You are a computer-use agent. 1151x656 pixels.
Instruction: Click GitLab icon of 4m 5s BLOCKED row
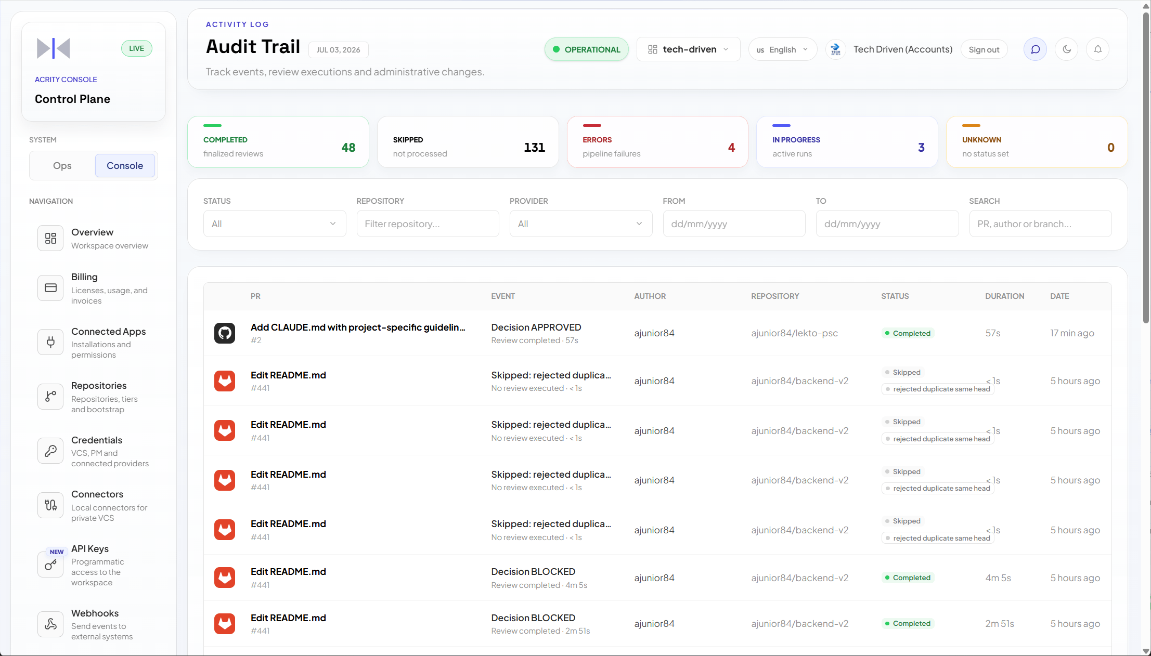[225, 578]
